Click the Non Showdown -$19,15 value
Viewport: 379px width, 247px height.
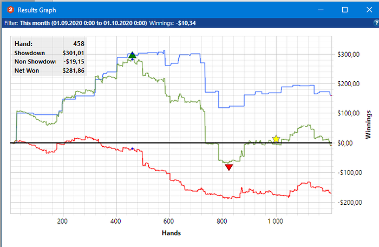click(x=74, y=62)
